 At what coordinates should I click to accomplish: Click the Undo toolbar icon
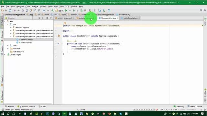click(x=15, y=10)
